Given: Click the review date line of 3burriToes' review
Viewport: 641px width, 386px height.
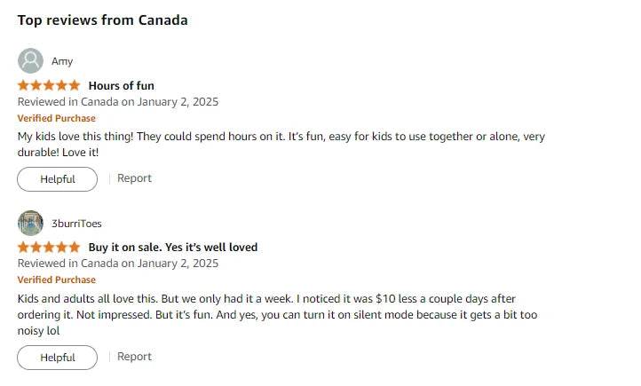Looking at the screenshot, I should [118, 264].
